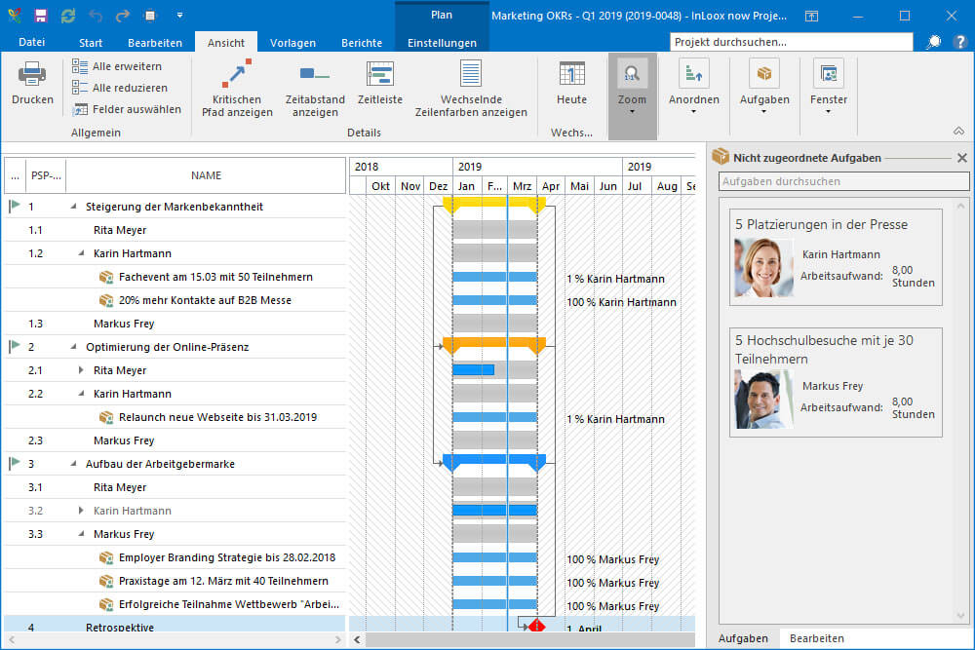This screenshot has width=975, height=650.
Task: Click the PSP column header
Action: (46, 175)
